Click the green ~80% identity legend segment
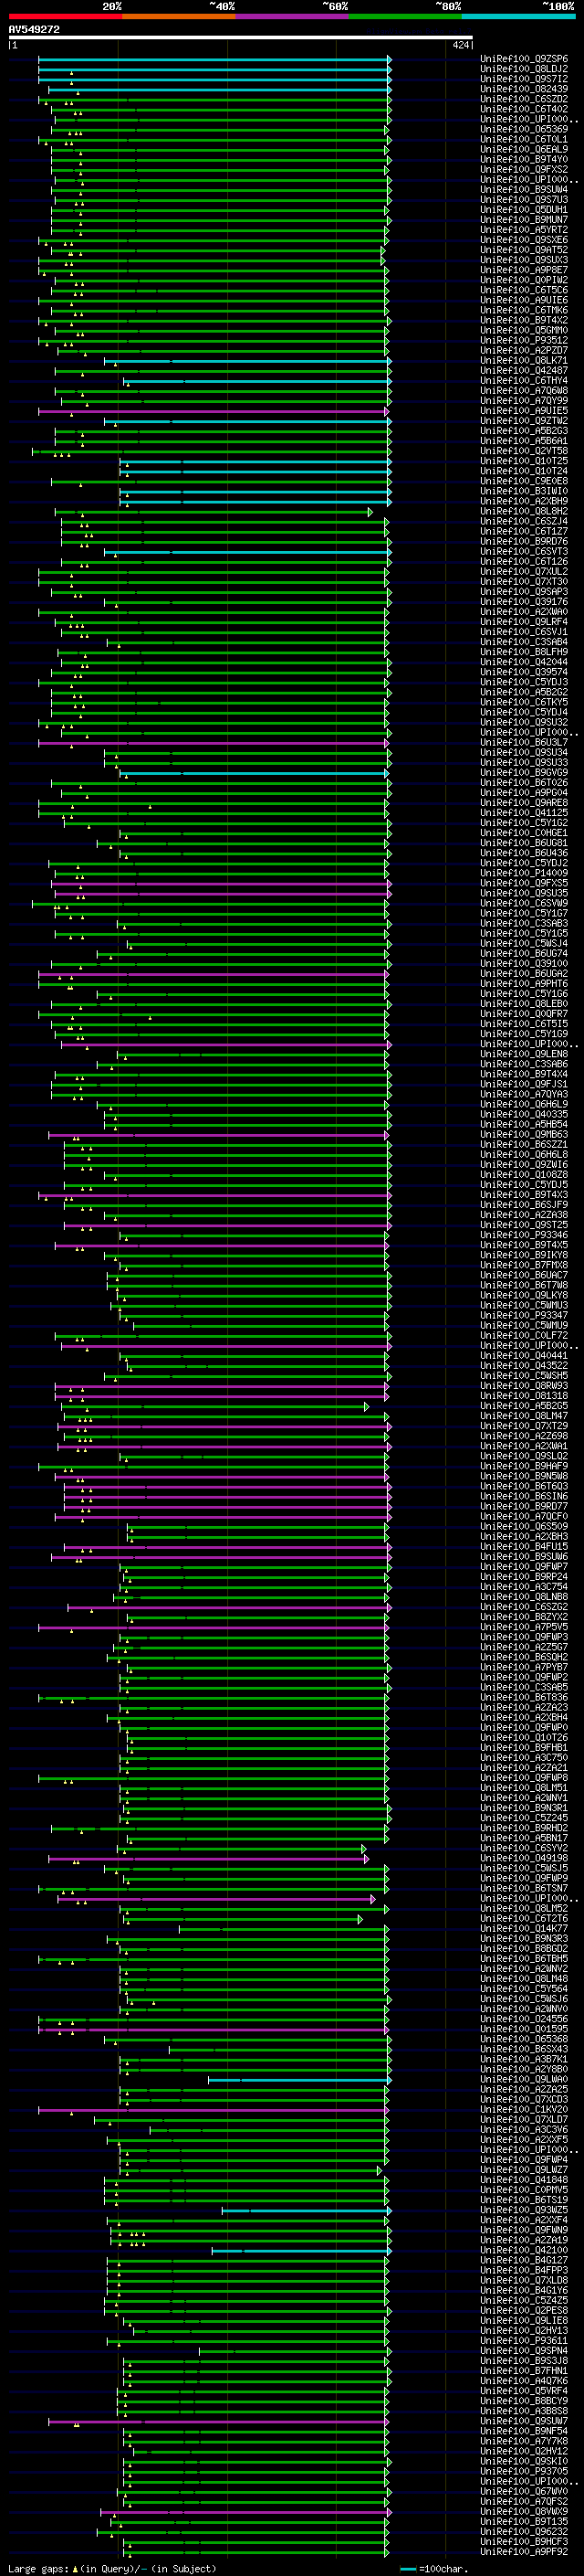The width and height of the screenshot is (584, 2576). pos(405,16)
